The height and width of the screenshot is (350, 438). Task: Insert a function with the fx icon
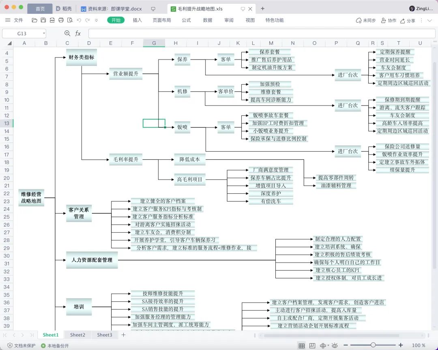click(x=78, y=33)
